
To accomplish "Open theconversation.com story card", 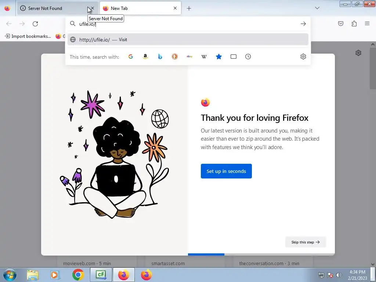I will click(x=273, y=261).
